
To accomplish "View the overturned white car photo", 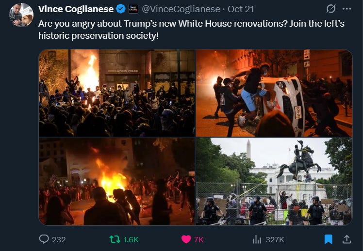I will coord(274,93).
